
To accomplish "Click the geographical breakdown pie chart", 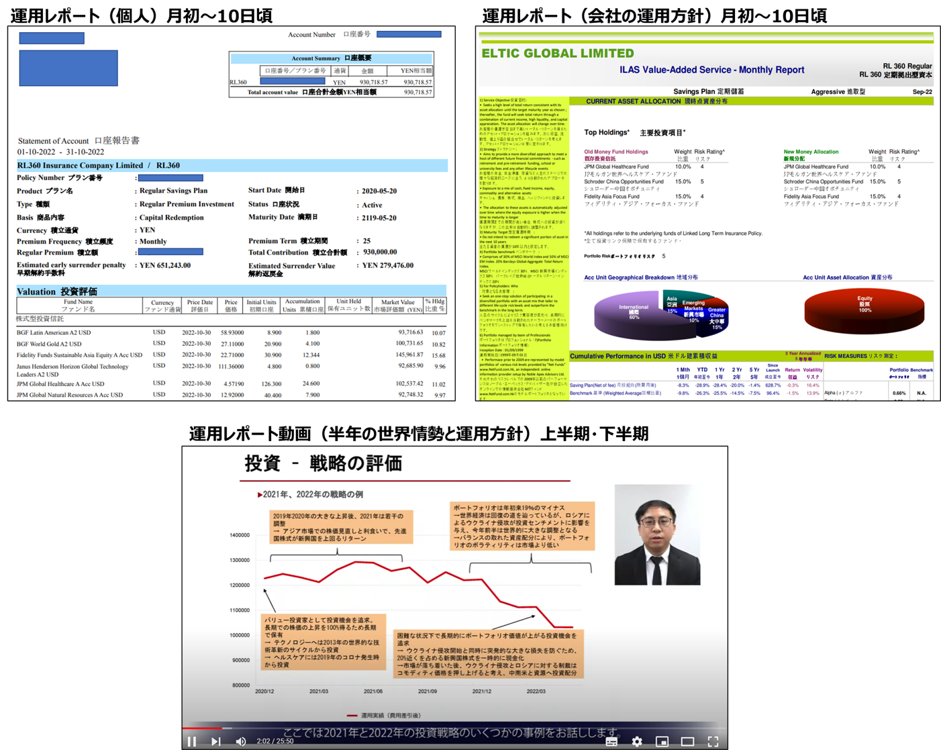I will coord(660,314).
